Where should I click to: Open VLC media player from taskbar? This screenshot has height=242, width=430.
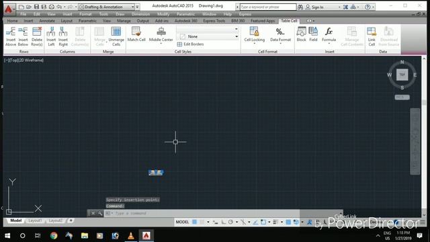pos(131,236)
